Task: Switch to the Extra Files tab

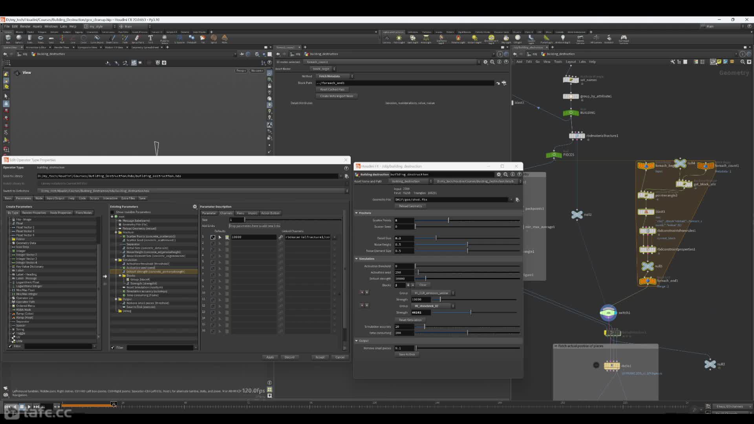Action: tap(128, 198)
